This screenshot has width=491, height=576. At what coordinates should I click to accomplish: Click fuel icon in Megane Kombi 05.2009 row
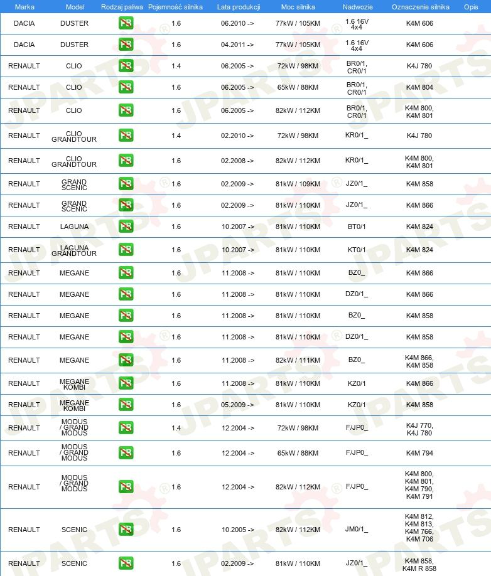pos(126,405)
